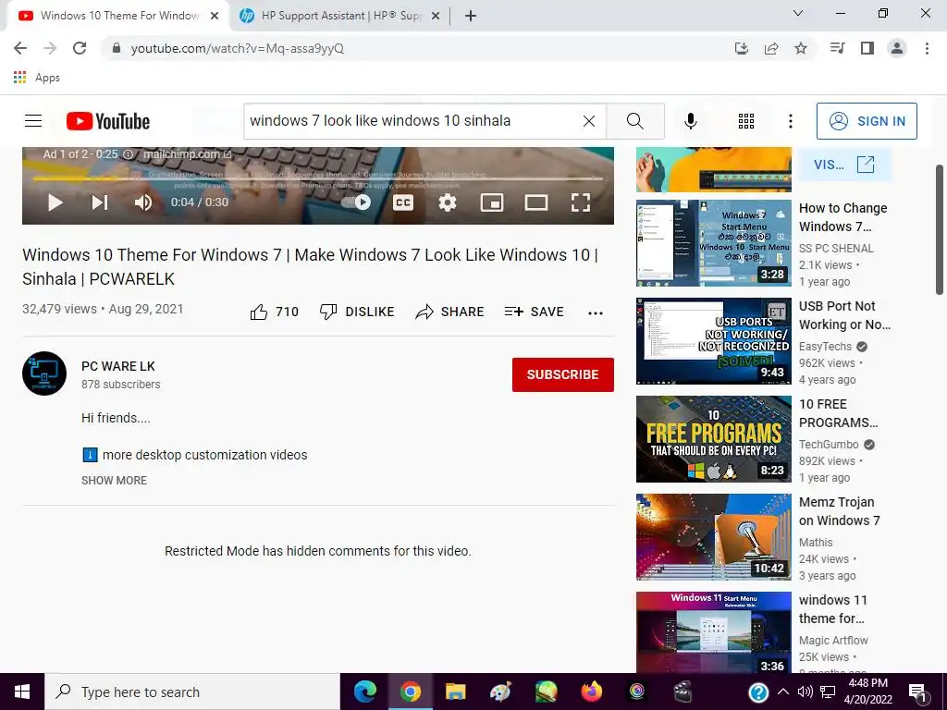The height and width of the screenshot is (710, 947).
Task: Go back in browser history
Action: tap(20, 48)
